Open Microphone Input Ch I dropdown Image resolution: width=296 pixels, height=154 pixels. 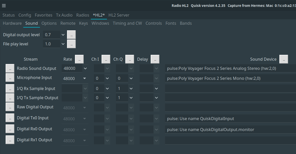(x=107, y=79)
